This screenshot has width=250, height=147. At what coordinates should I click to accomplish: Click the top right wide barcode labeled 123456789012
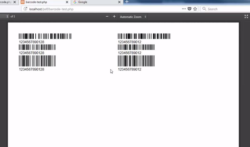tap(144, 36)
